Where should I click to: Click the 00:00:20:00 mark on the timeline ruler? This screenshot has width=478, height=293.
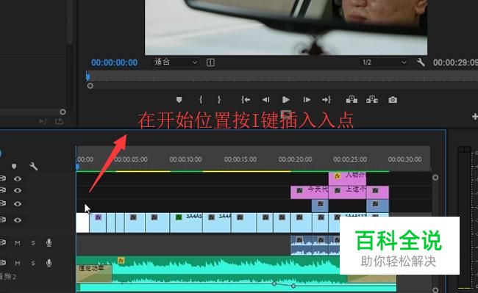click(295, 159)
